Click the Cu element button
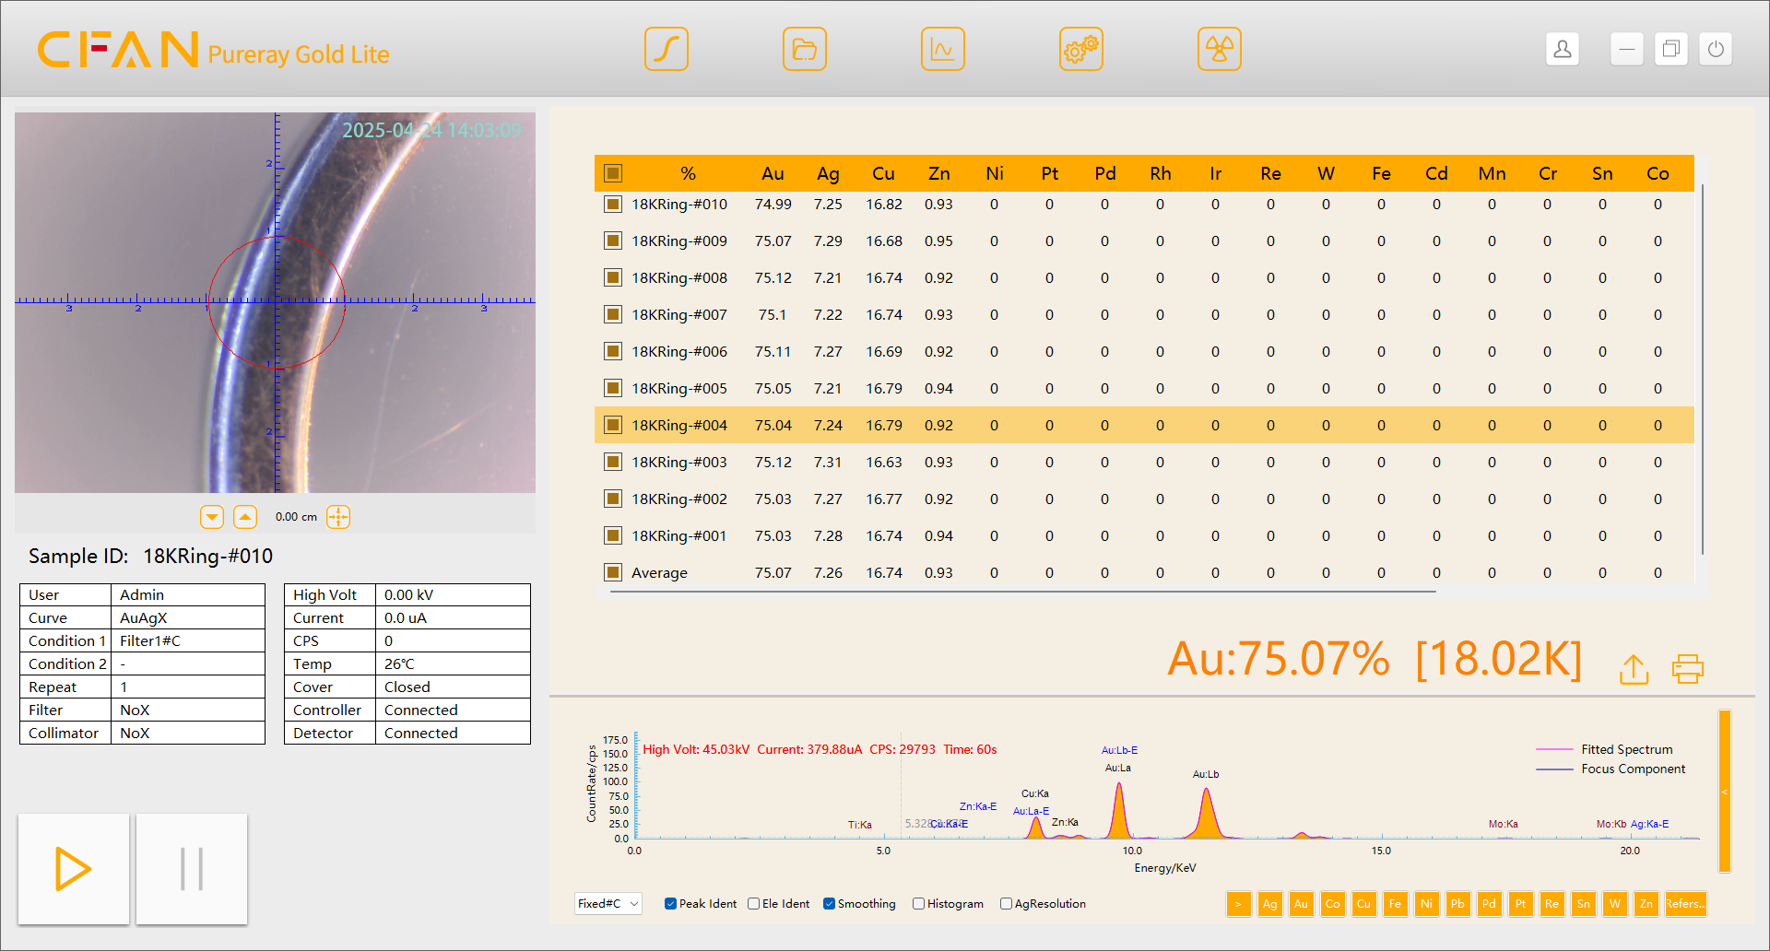 [x=1363, y=904]
